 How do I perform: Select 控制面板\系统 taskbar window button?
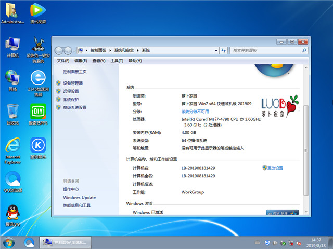(x=66, y=243)
